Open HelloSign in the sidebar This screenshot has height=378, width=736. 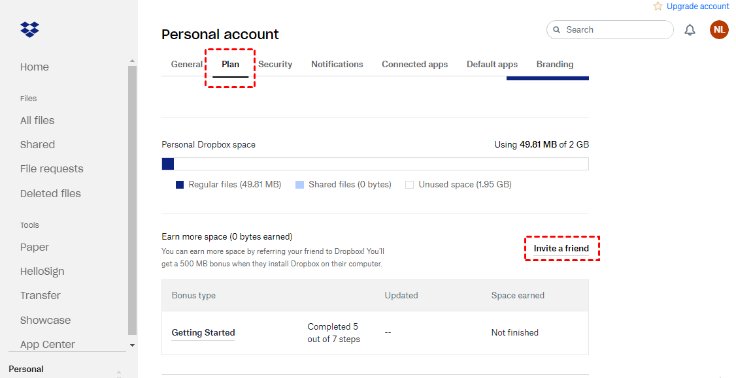(x=42, y=272)
